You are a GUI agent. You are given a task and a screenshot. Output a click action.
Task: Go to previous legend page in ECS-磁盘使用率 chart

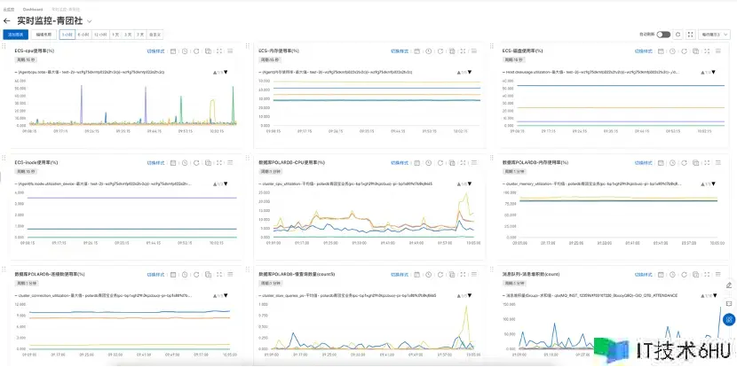701,72
